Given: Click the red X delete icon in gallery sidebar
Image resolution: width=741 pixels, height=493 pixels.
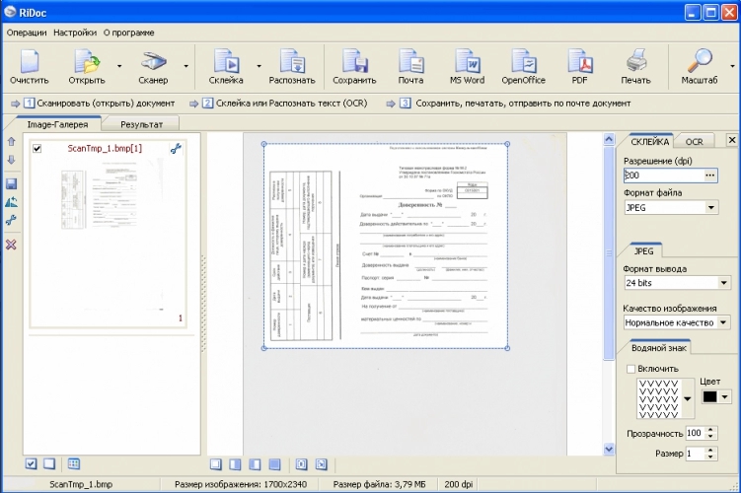Looking at the screenshot, I should coord(11,245).
